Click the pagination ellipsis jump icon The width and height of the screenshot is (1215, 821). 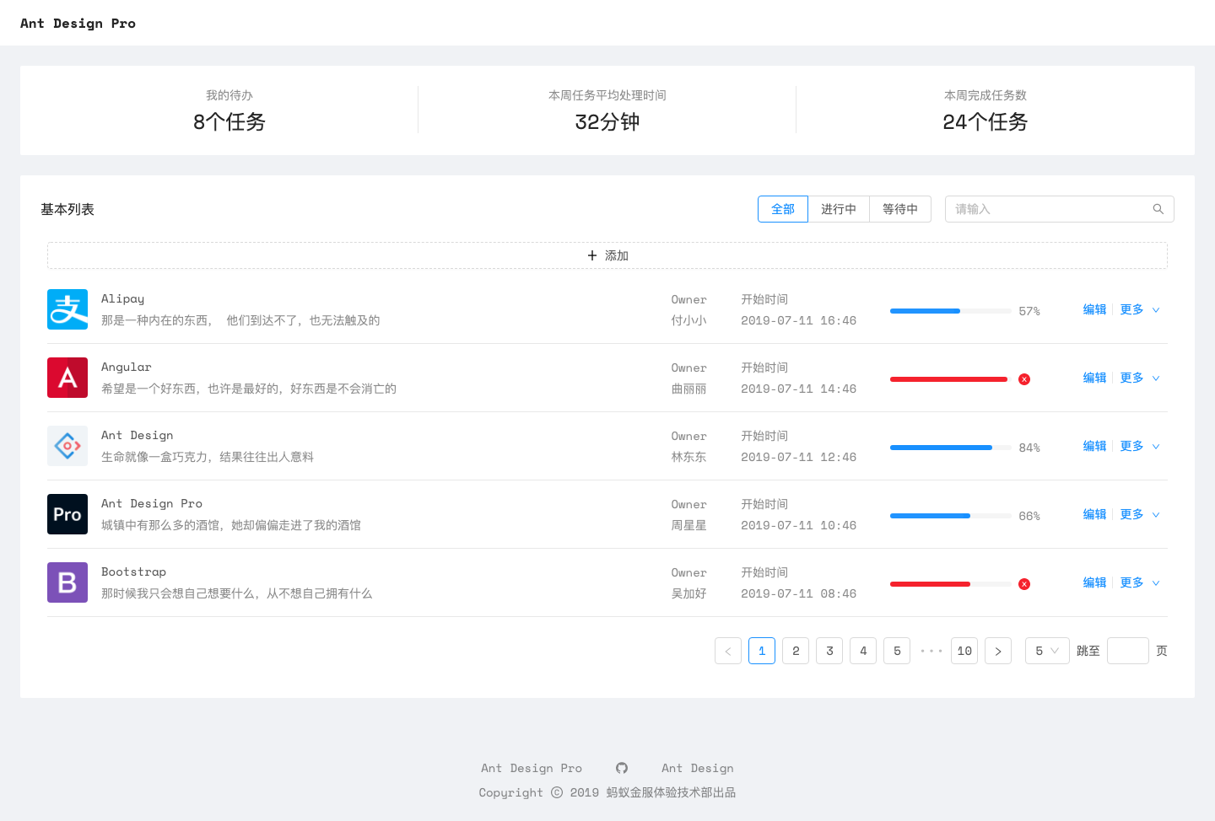click(x=931, y=651)
